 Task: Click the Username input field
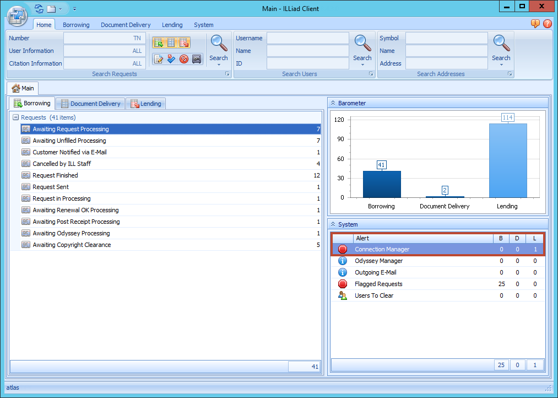coord(308,38)
